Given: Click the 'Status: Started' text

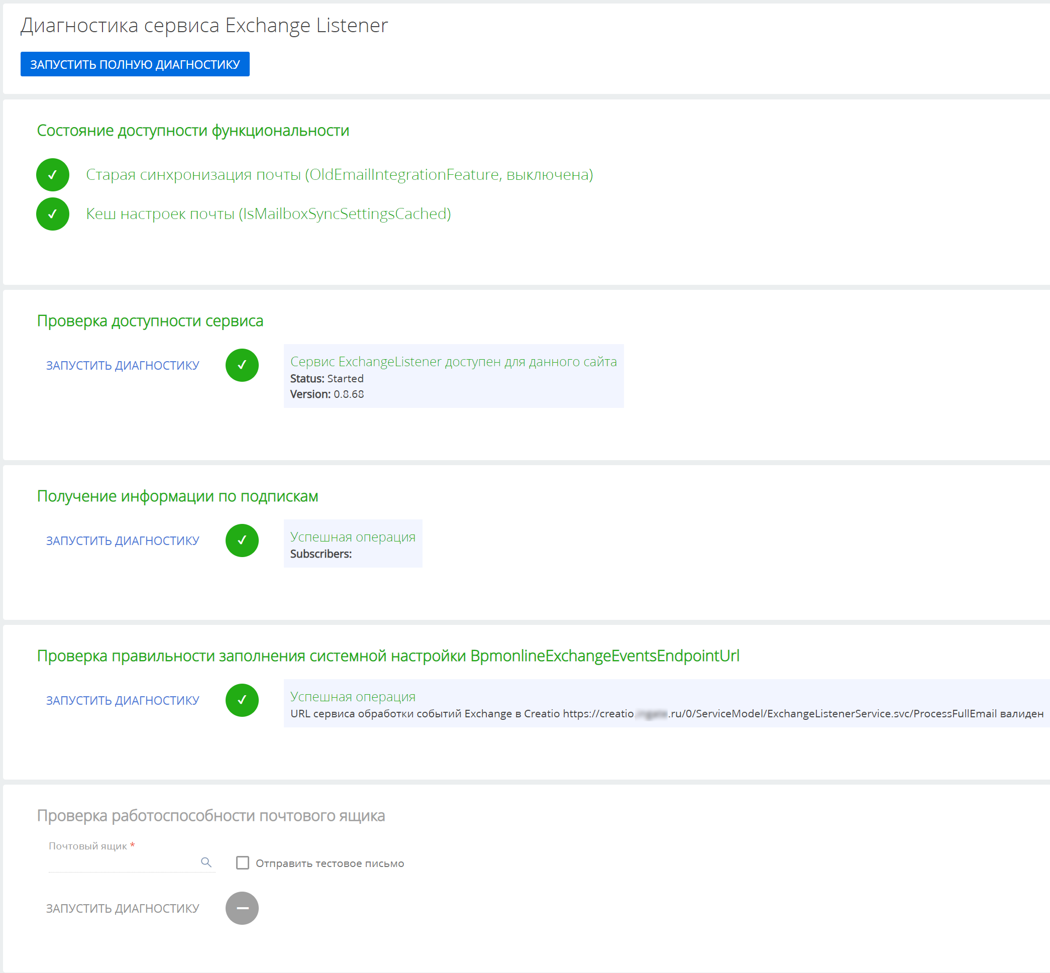Looking at the screenshot, I should [327, 379].
